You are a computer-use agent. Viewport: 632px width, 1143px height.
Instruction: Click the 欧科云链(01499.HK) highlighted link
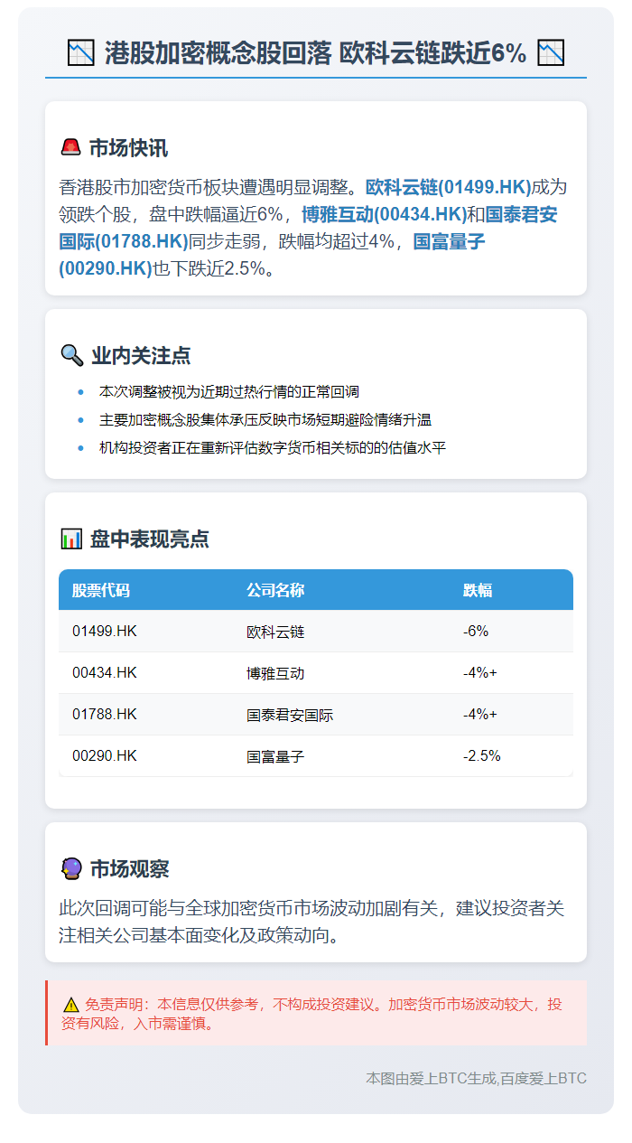(x=449, y=188)
